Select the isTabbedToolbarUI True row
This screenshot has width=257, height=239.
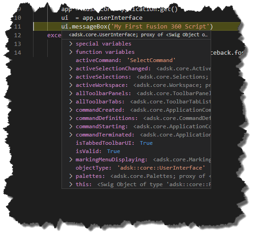(x=136, y=143)
